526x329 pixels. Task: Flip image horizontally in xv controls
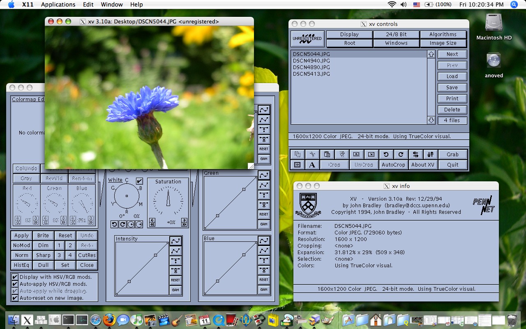tap(415, 154)
